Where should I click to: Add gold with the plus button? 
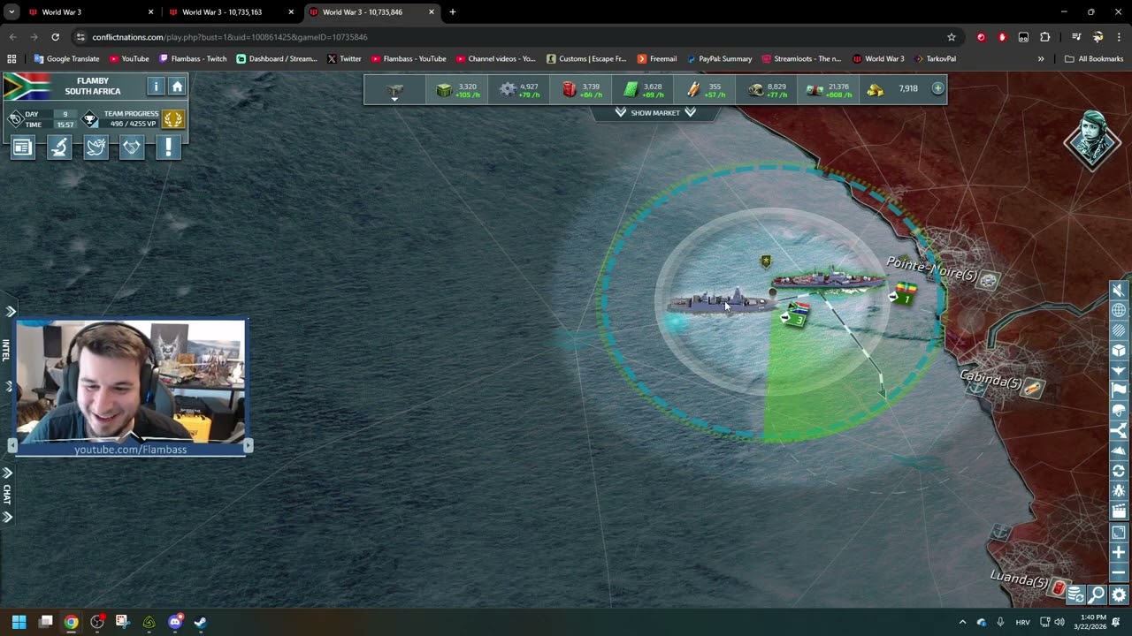937,88
